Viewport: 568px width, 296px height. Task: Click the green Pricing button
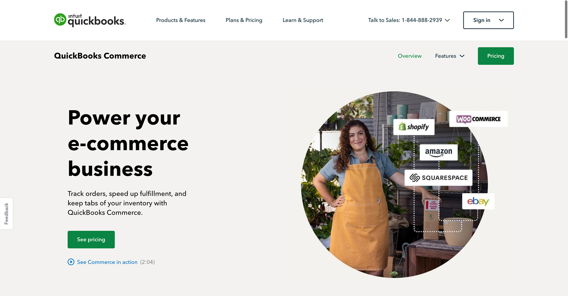496,56
